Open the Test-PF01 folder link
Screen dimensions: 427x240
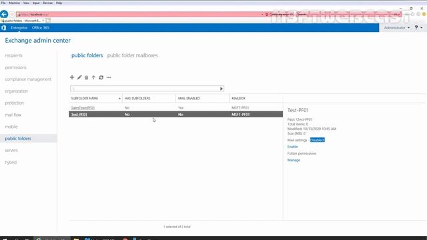79,115
